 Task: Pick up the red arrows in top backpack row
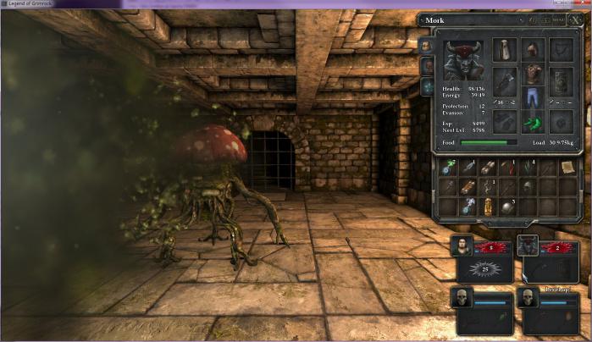click(x=507, y=168)
